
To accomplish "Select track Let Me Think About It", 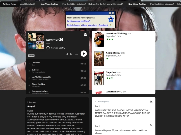I will point(58,78).
